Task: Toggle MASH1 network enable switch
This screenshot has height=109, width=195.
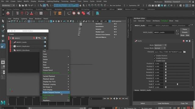Action: pos(45,38)
